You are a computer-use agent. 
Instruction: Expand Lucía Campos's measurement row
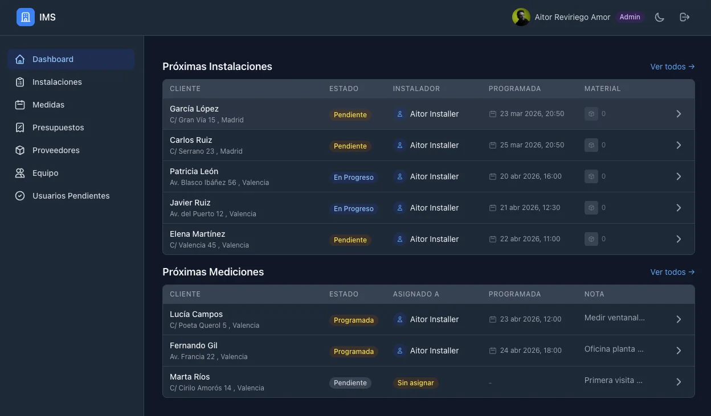pos(679,319)
